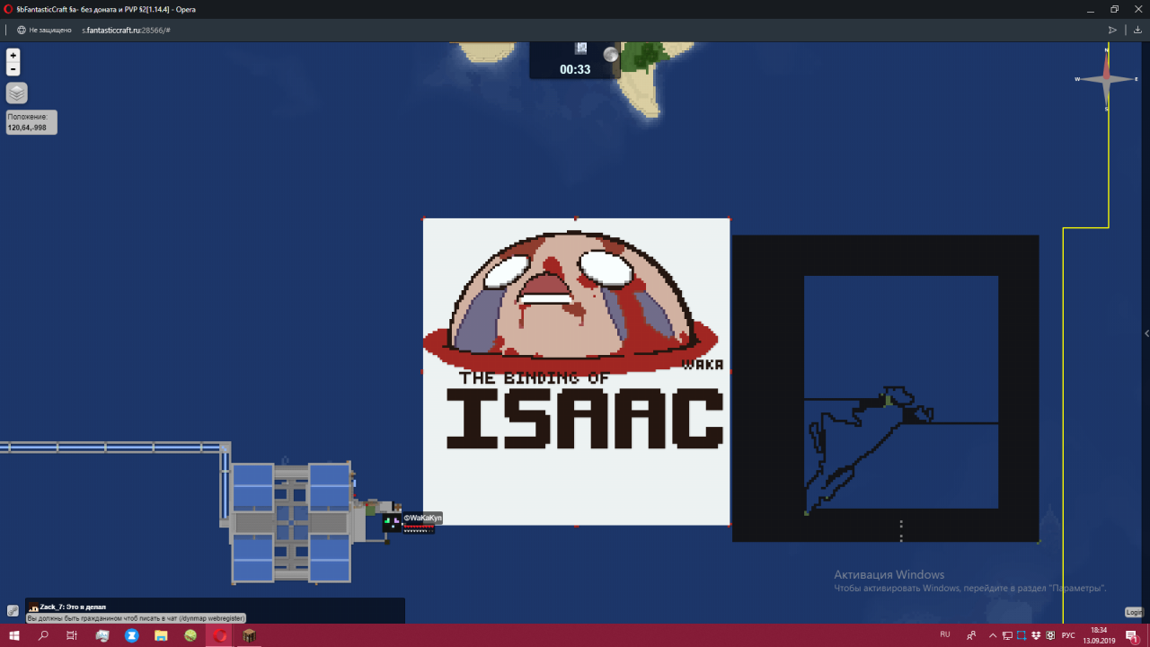
Task: Zoom out the map with minus button
Action: 13,69
